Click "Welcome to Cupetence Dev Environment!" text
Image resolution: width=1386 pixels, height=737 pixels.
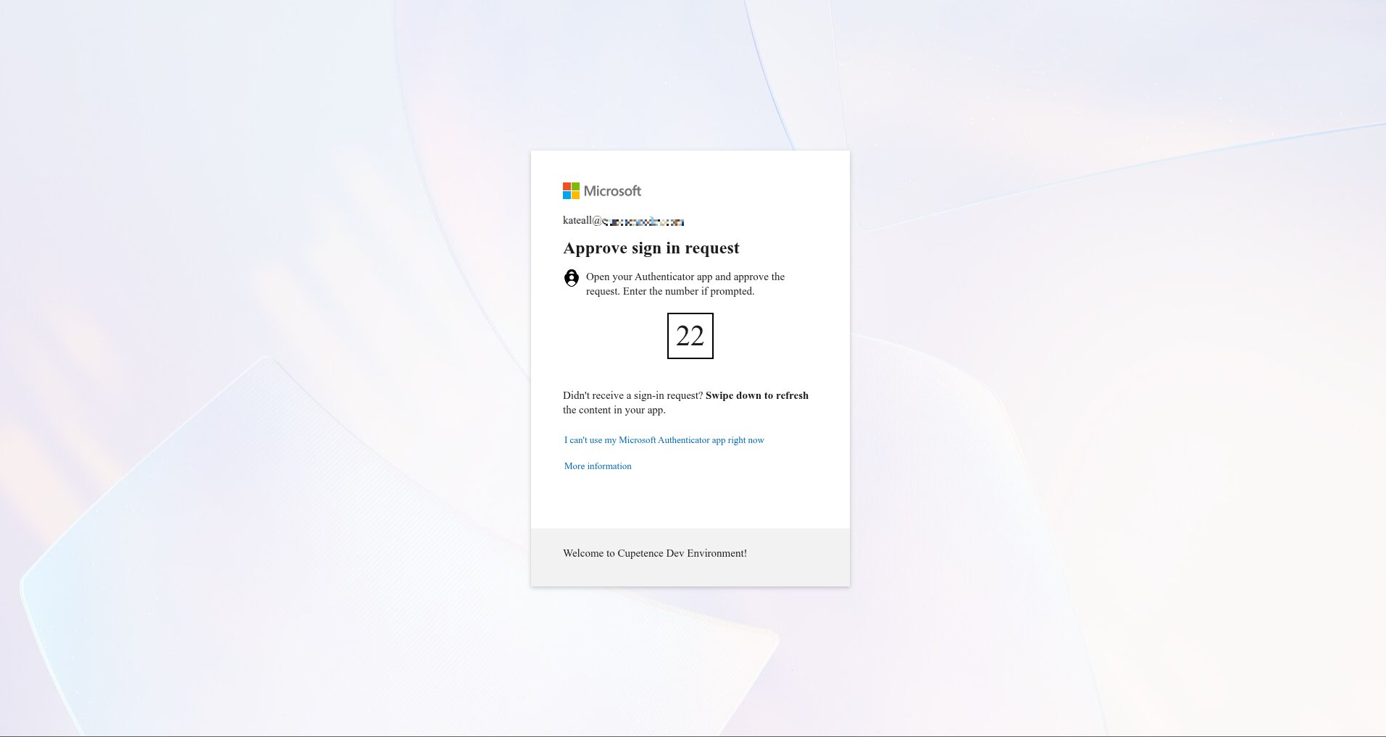click(655, 553)
